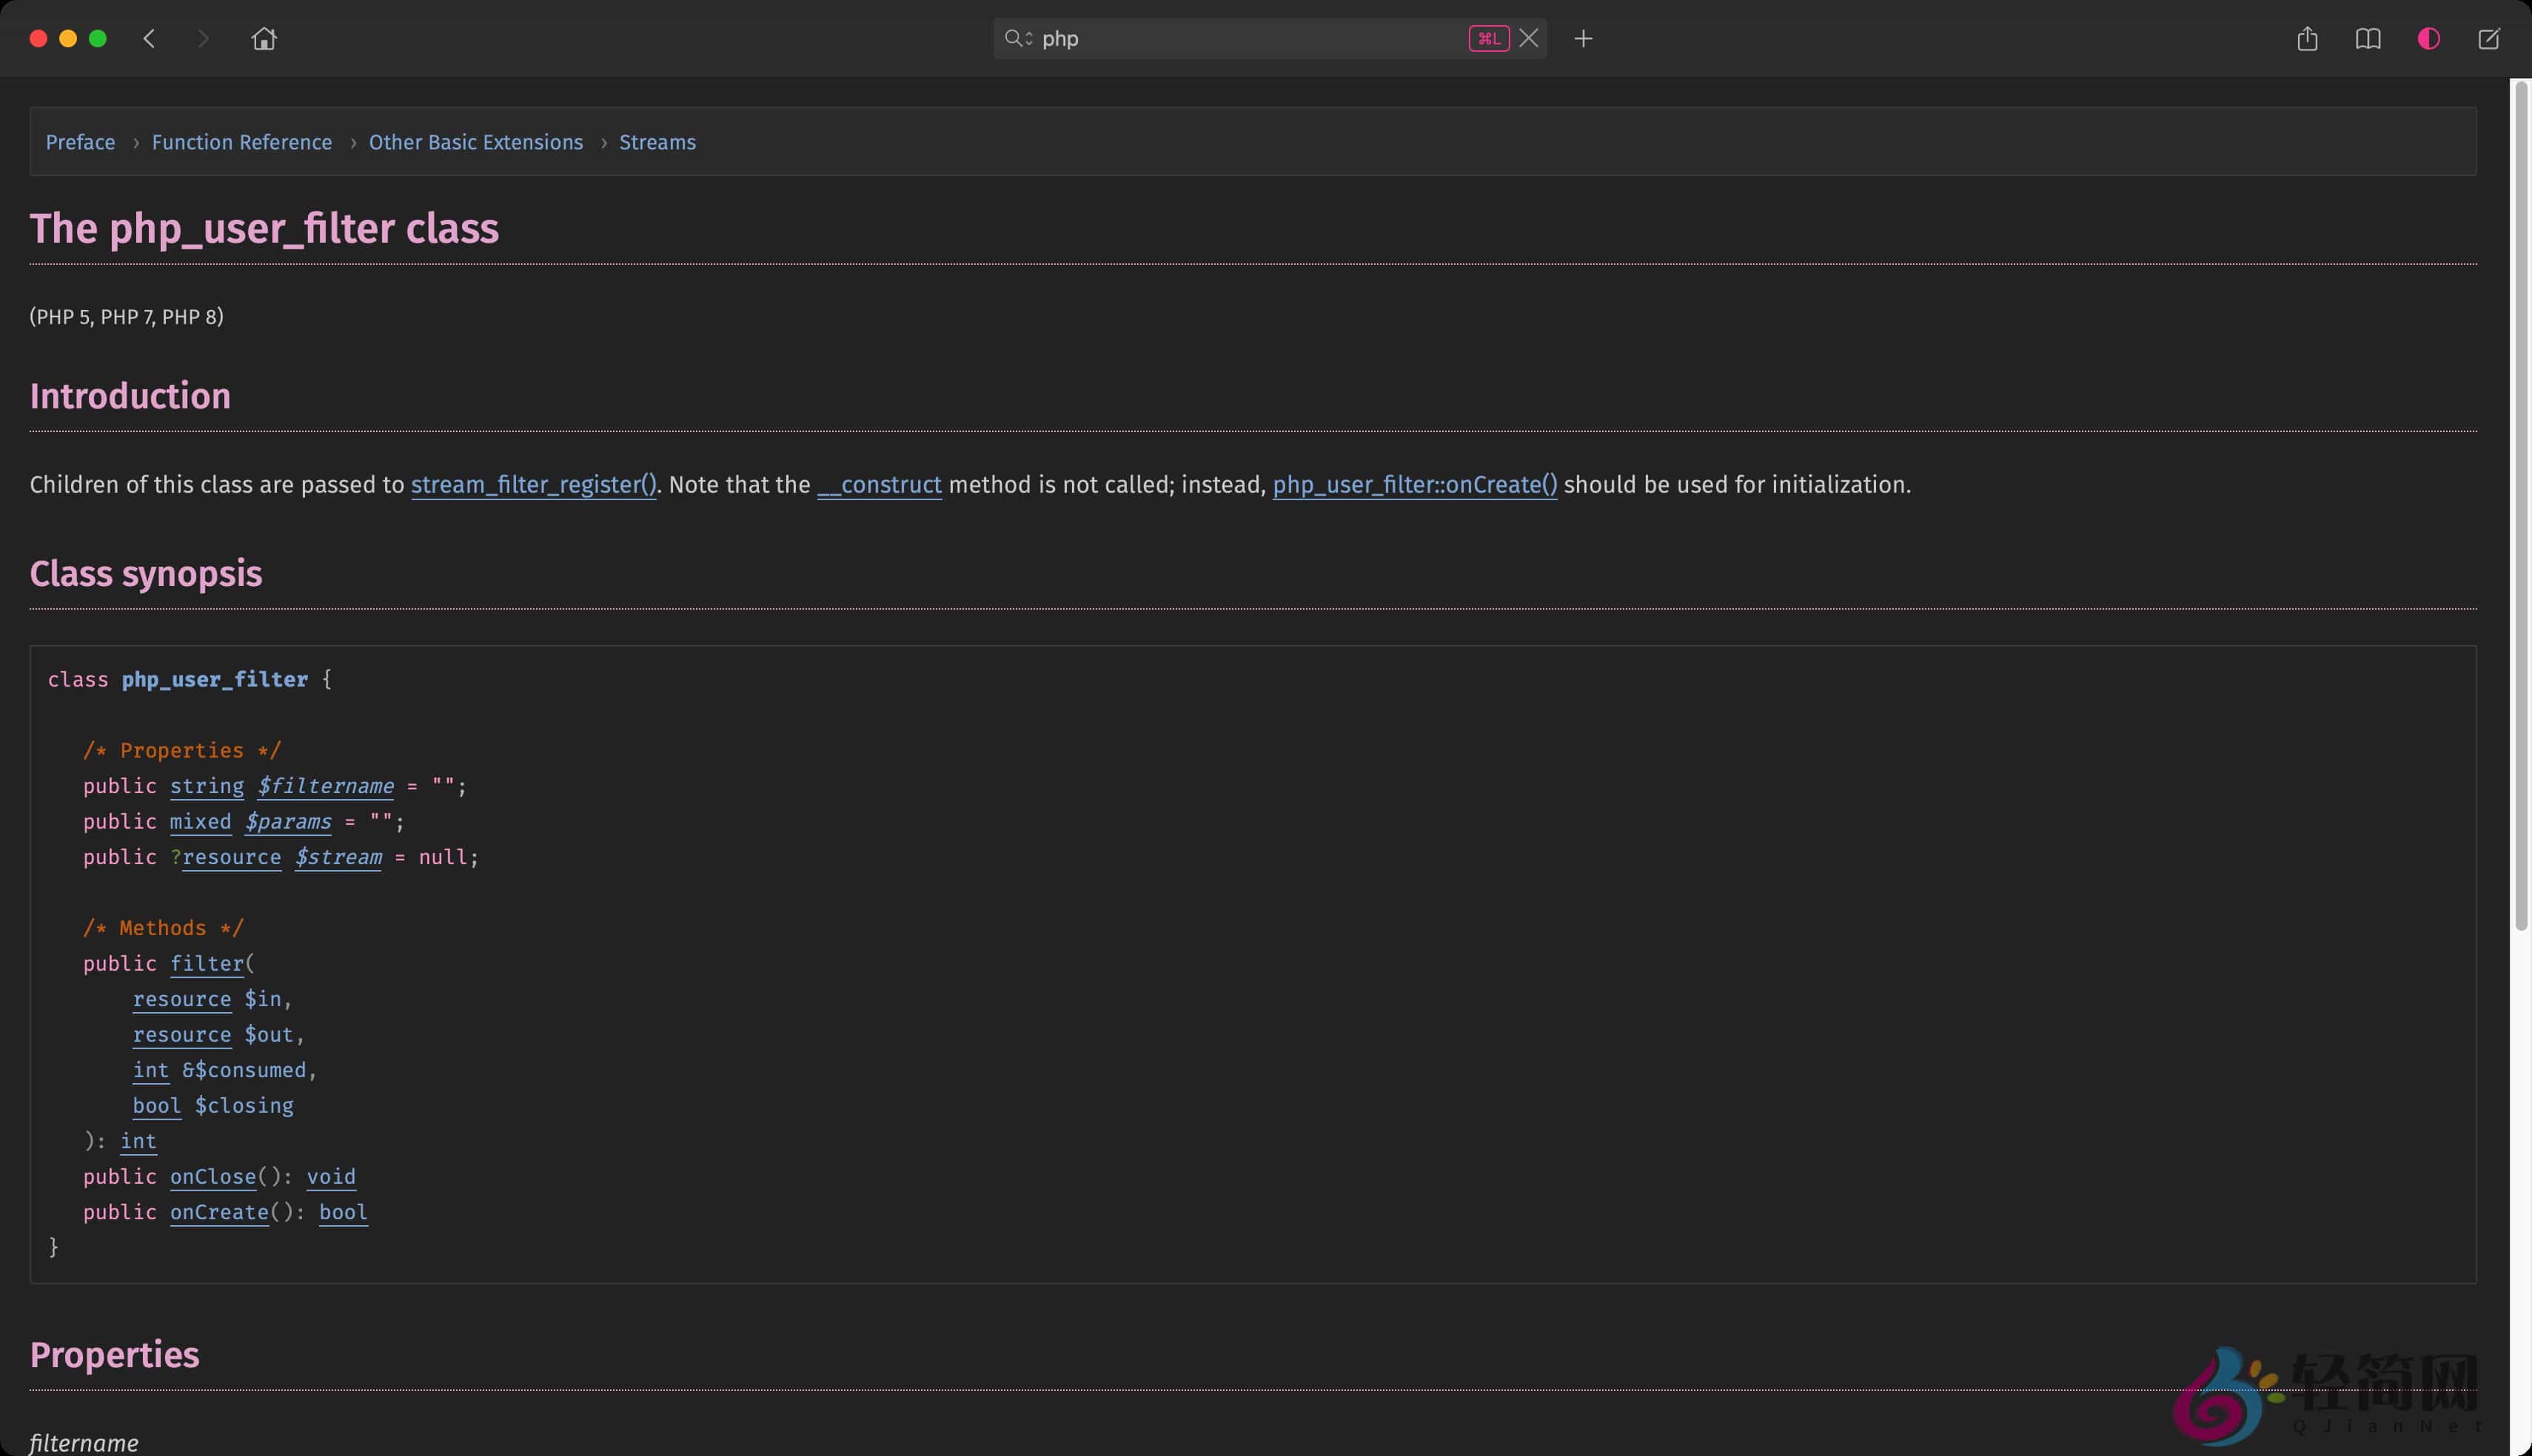The height and width of the screenshot is (1456, 2532).
Task: Click the share icon
Action: point(2307,39)
